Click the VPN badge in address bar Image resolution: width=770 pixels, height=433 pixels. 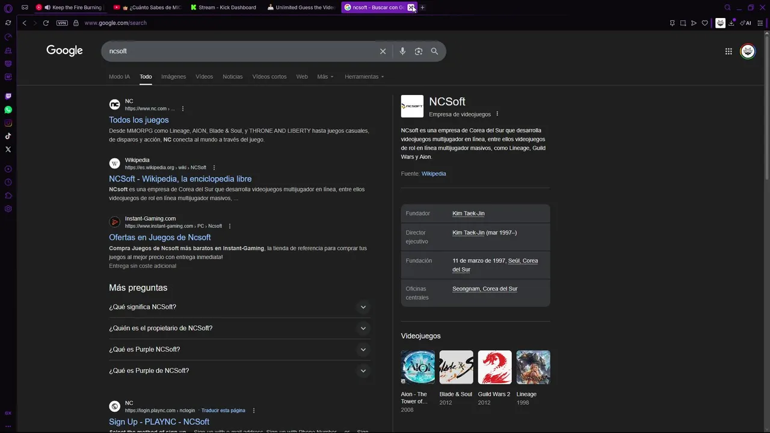tap(62, 23)
